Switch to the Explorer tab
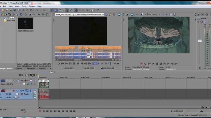Image resolution: width=211 pixels, height=118 pixels. point(19,69)
